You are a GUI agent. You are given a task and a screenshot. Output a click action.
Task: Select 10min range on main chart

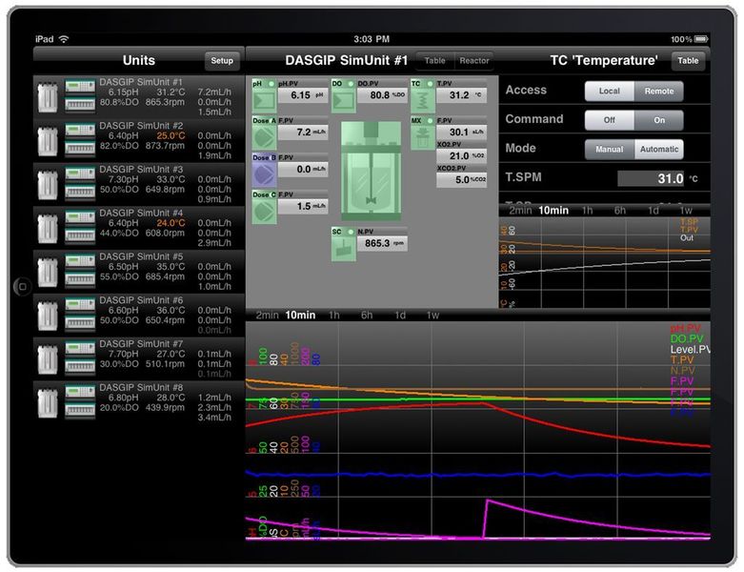[300, 316]
